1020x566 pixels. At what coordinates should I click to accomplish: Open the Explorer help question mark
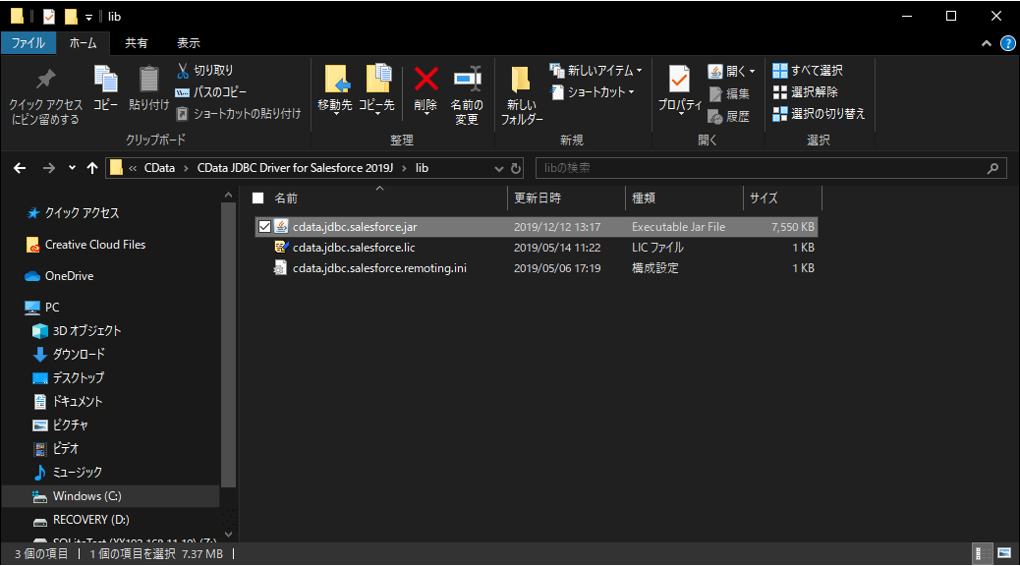click(x=1007, y=43)
